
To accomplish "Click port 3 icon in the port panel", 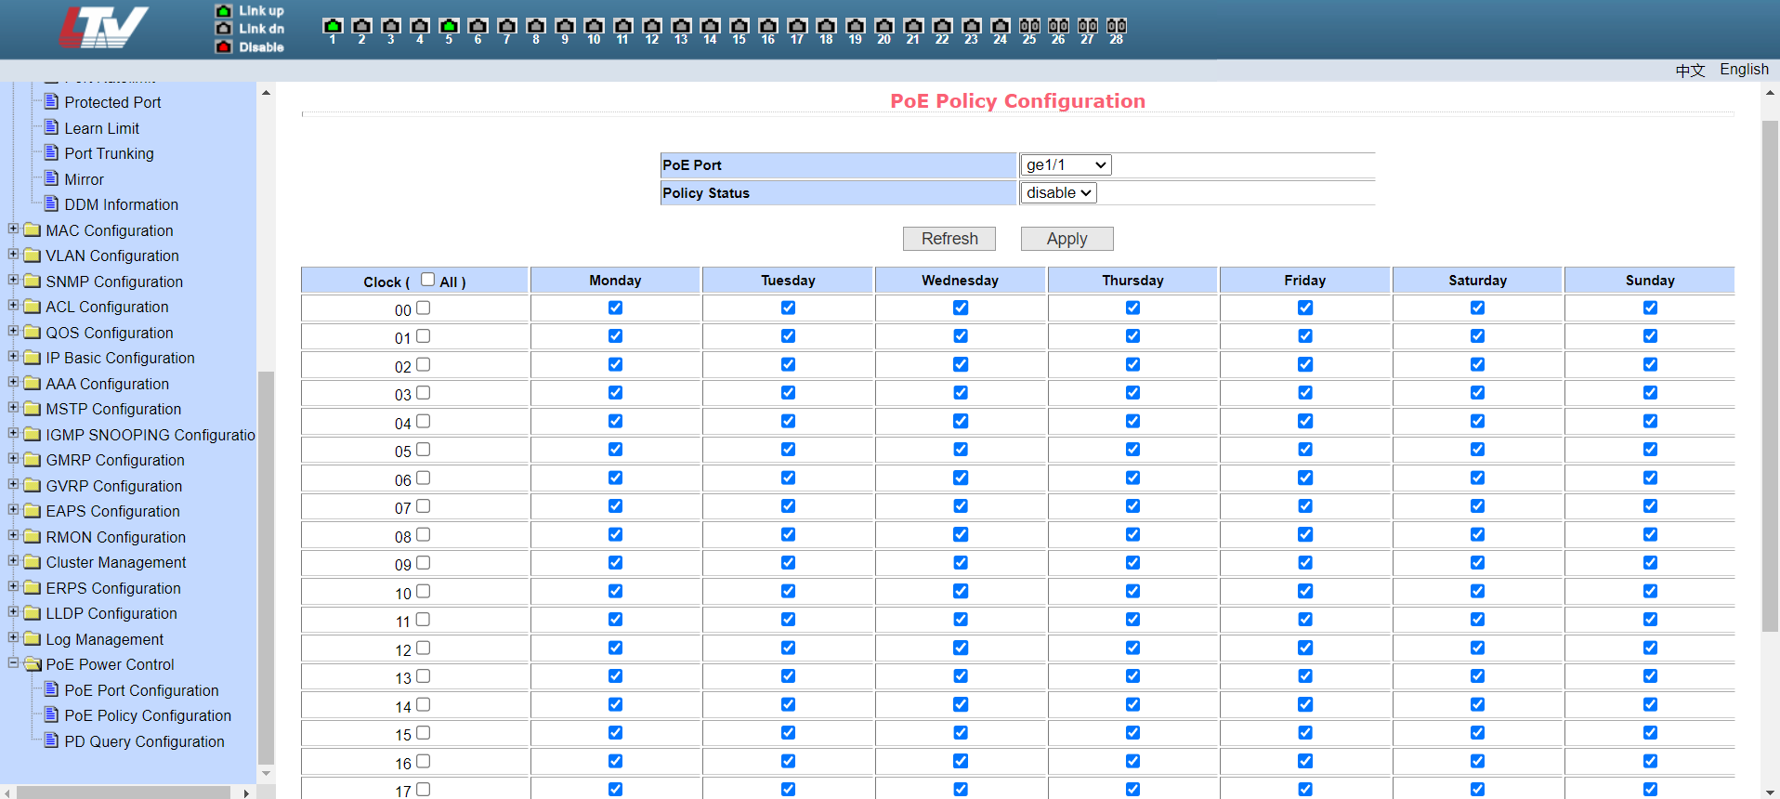I will [x=391, y=26].
